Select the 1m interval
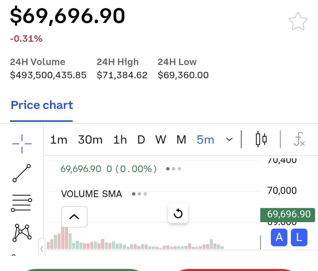 59,140
